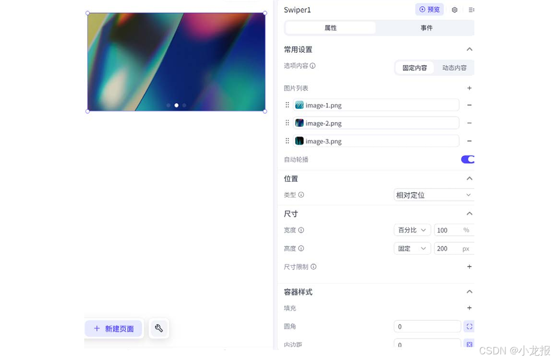The image size is (552, 360).
Task: Add a new image to 图片列表
Action: pos(469,88)
